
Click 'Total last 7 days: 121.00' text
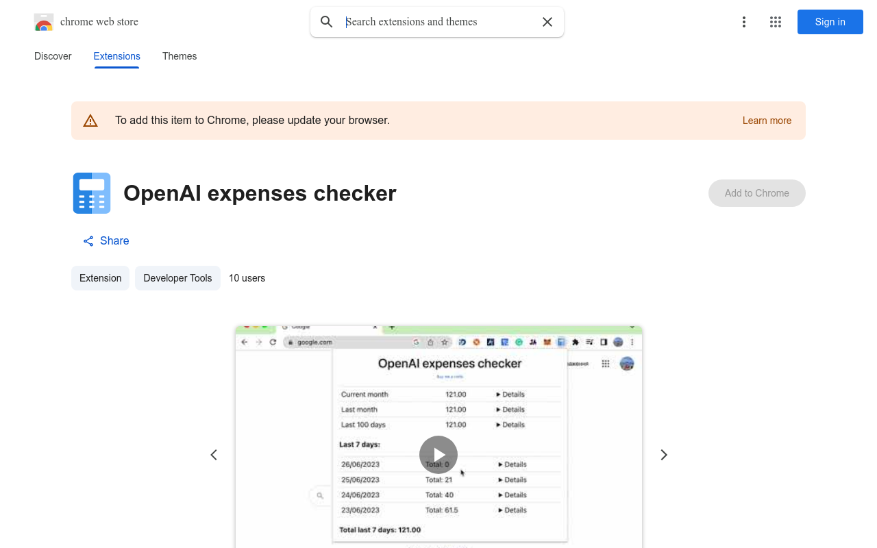click(x=380, y=530)
